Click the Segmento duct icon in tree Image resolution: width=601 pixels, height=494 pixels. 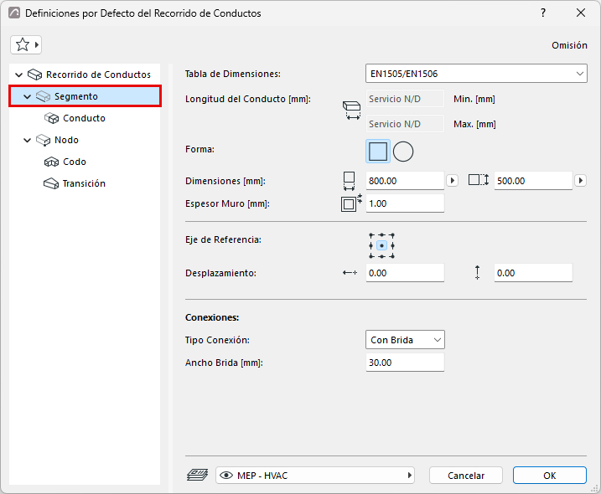pos(43,96)
